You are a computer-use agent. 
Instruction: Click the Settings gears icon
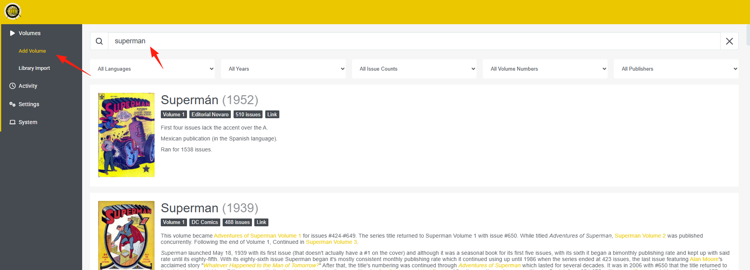13,104
